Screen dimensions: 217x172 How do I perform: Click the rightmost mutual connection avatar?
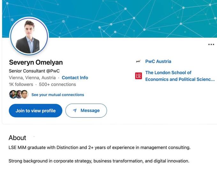(25, 94)
